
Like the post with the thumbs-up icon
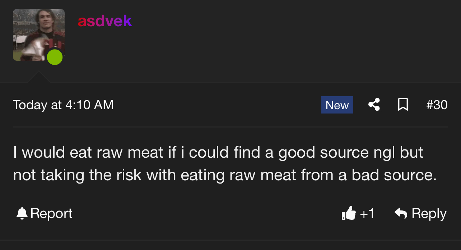(x=349, y=213)
